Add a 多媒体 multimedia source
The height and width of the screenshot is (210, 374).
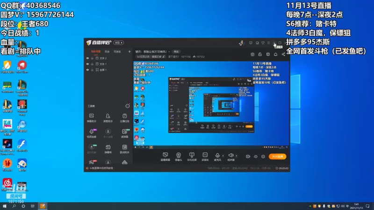(205, 157)
